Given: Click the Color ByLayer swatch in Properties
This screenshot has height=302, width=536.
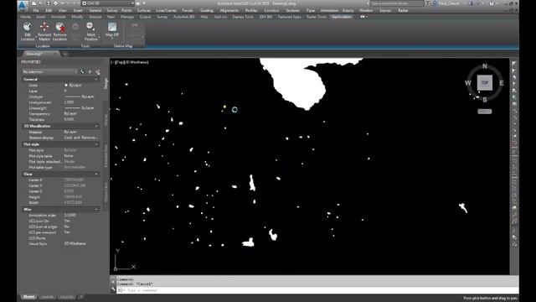Looking at the screenshot, I should 66,85.
